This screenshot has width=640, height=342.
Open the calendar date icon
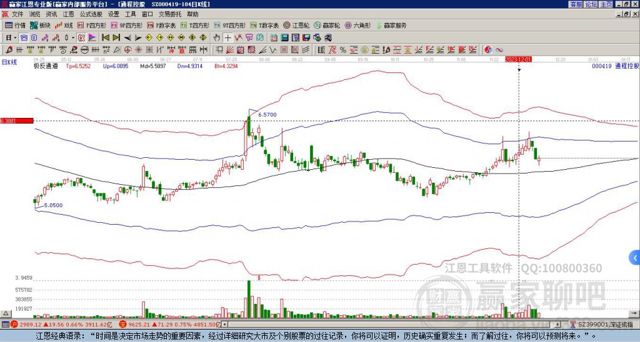[274, 38]
